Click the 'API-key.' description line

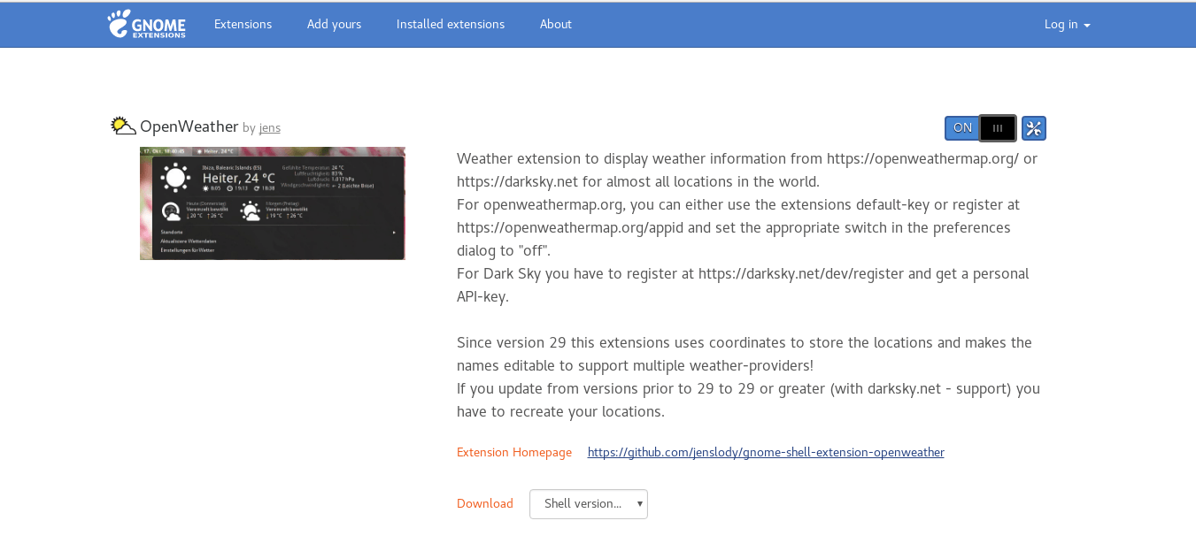pyautogui.click(x=483, y=296)
